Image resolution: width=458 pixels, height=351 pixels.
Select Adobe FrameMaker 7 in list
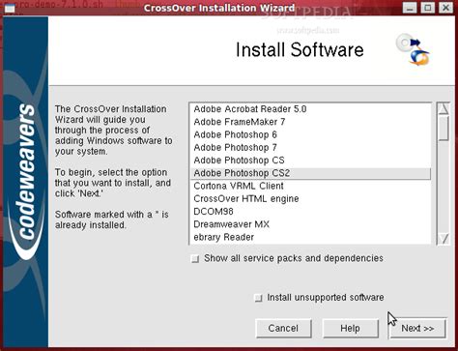pos(311,122)
